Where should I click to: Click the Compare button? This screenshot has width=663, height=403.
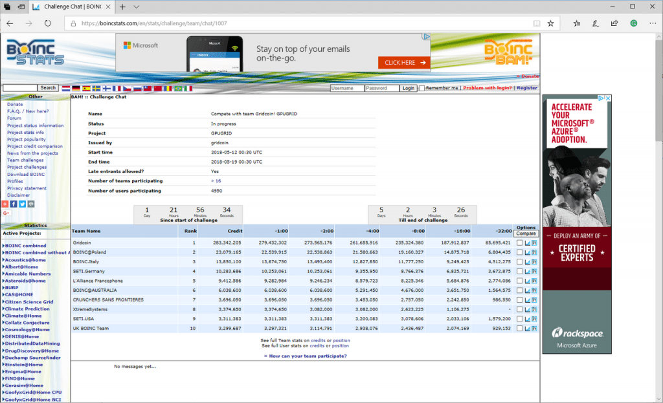[526, 234]
